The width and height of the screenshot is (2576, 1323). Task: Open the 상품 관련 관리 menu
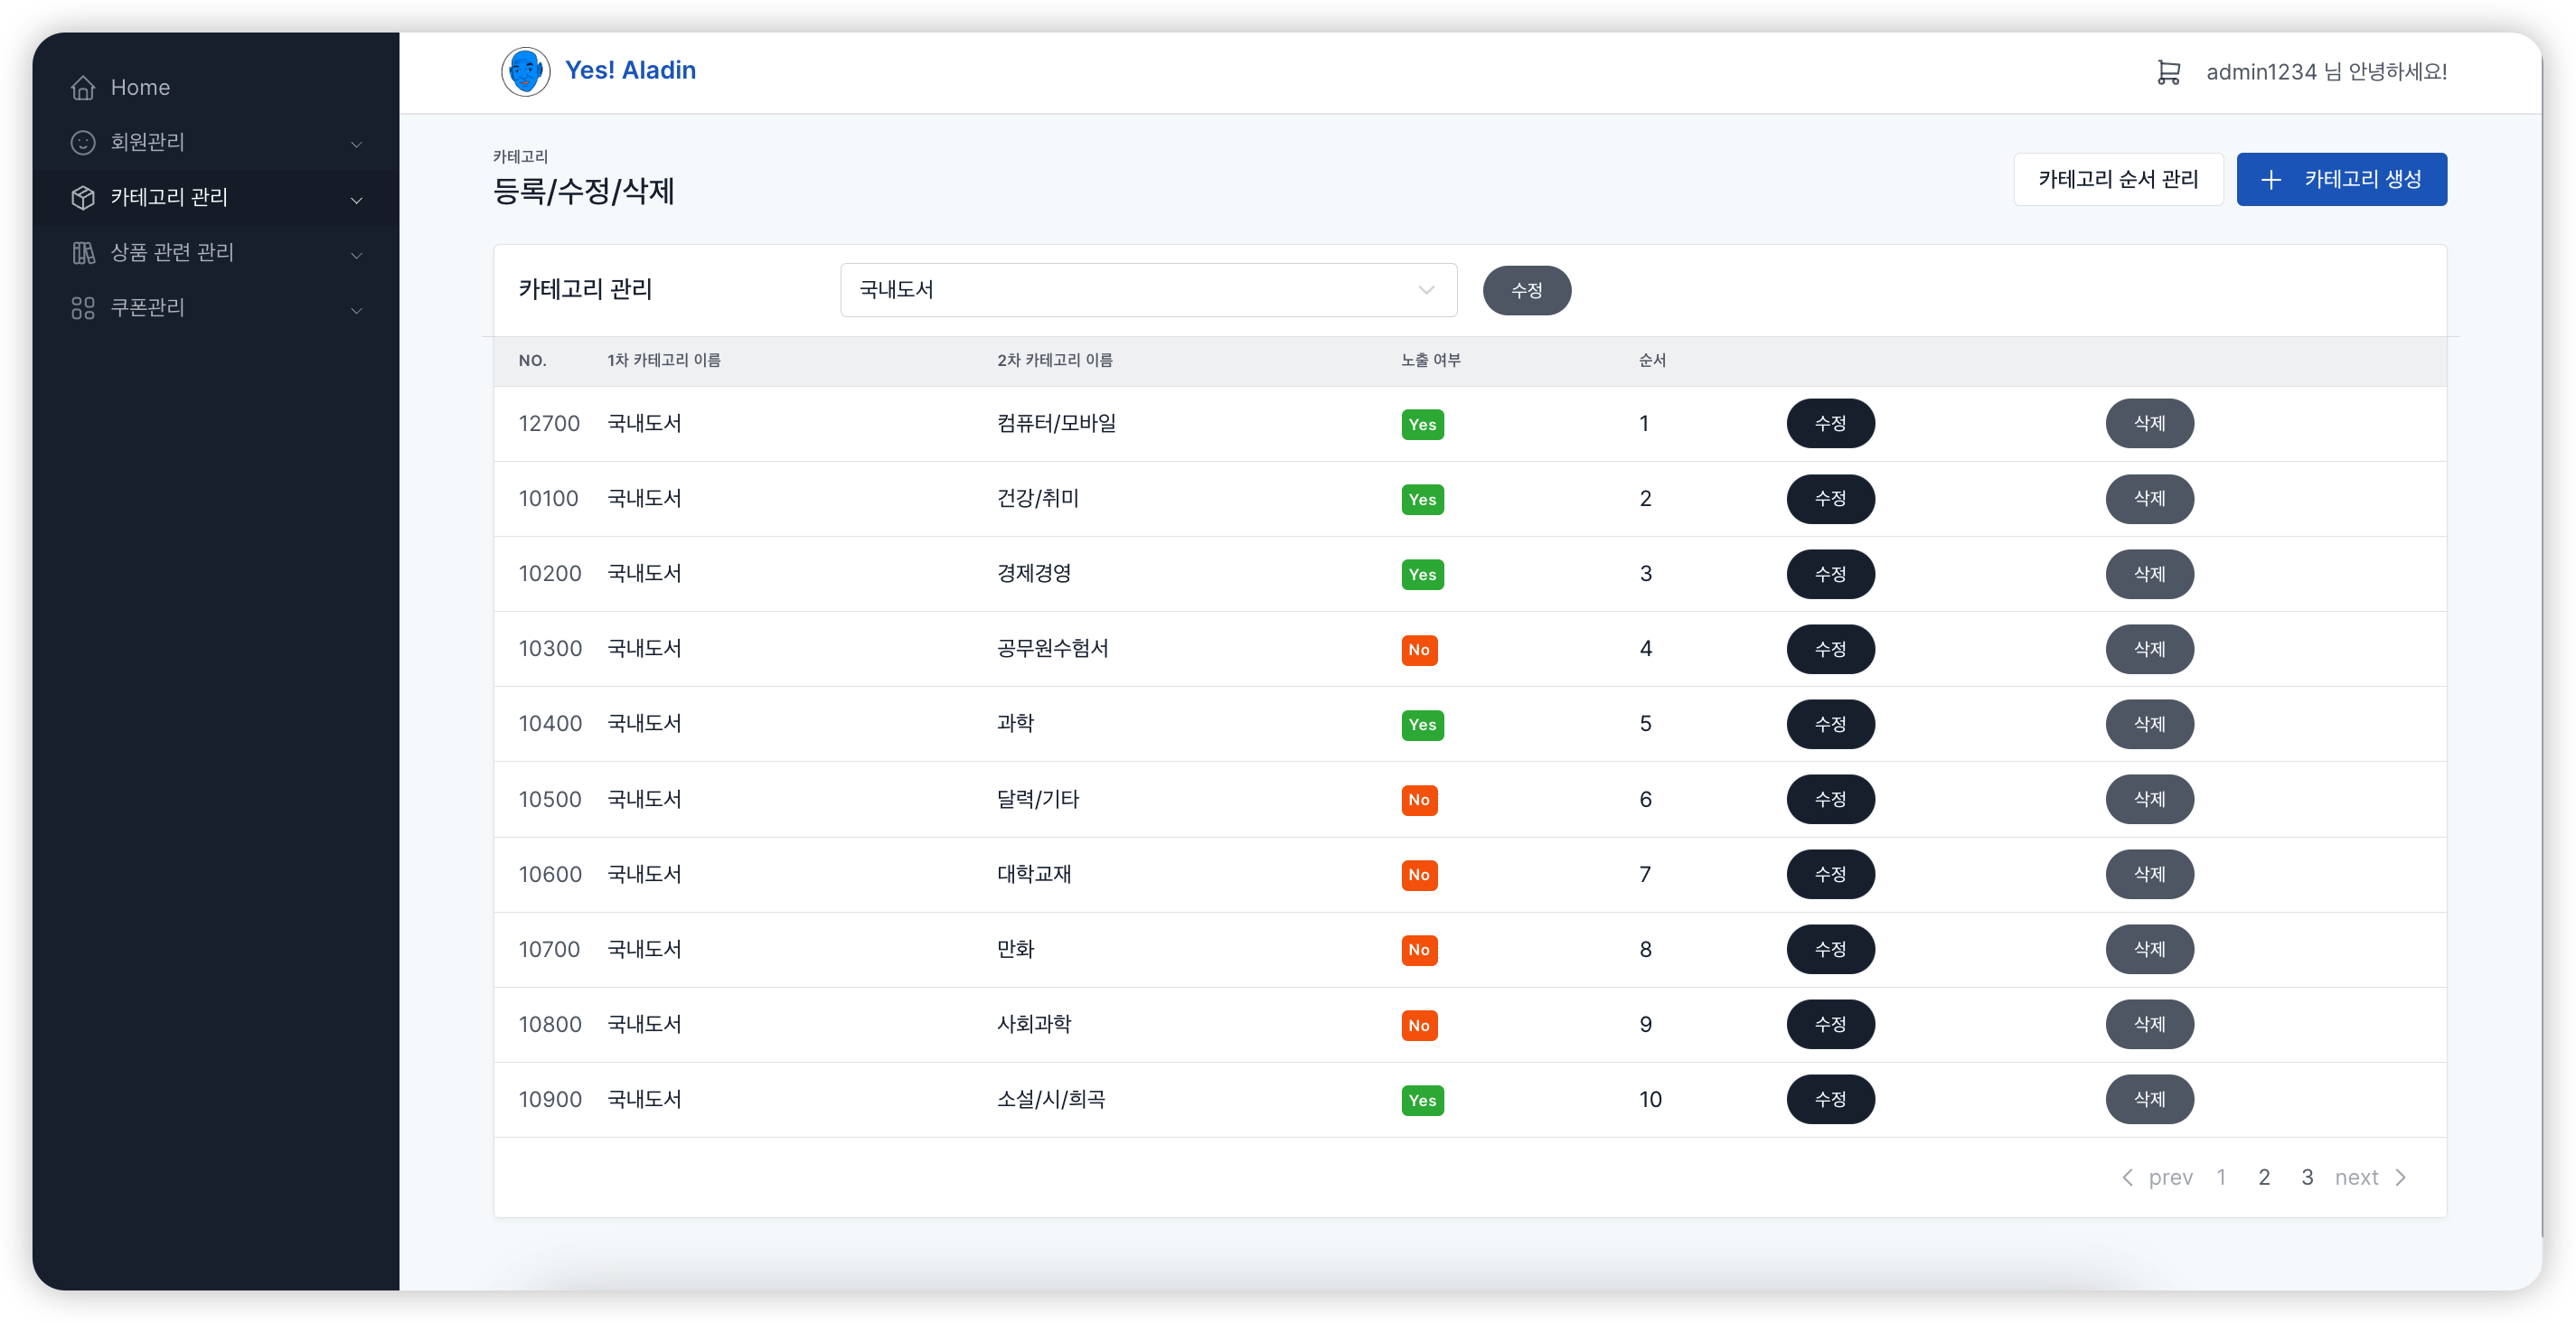pyautogui.click(x=172, y=253)
